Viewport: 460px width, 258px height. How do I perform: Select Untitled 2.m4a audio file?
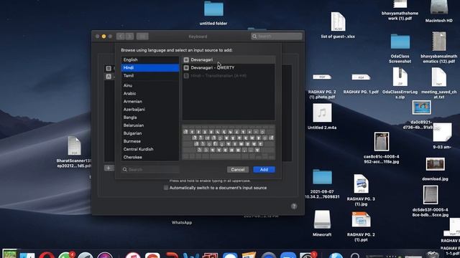[x=322, y=113]
